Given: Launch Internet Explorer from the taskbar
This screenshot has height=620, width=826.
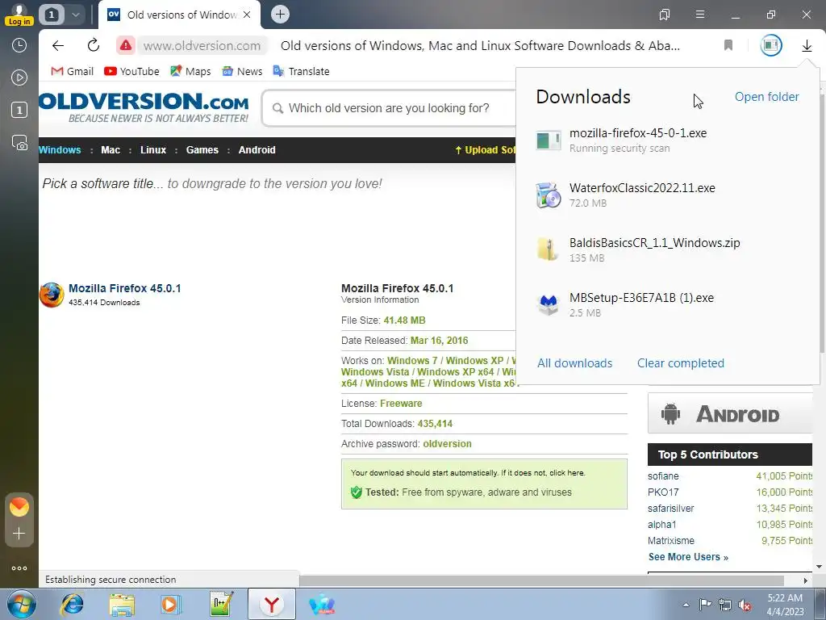Looking at the screenshot, I should pos(72,605).
